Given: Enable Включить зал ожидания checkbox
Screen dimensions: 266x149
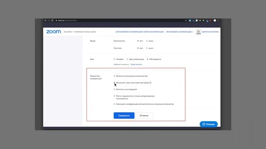Looking at the screenshot, I should pos(114,89).
